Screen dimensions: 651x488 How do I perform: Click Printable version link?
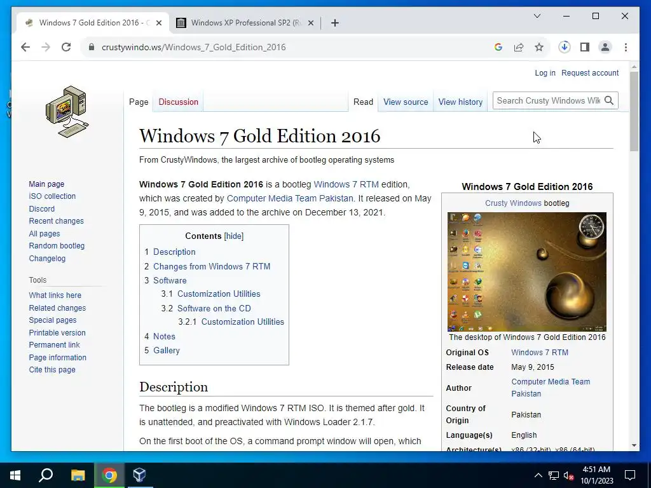pyautogui.click(x=57, y=333)
